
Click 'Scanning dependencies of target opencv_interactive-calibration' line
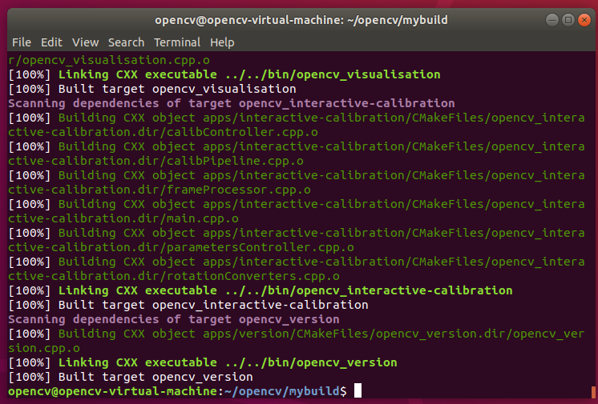pyautogui.click(x=232, y=103)
